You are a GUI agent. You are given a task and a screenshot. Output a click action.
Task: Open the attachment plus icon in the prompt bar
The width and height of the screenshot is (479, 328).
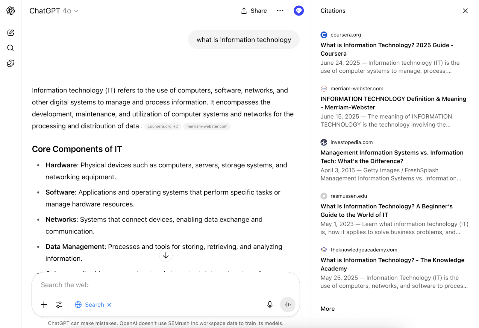pyautogui.click(x=44, y=304)
